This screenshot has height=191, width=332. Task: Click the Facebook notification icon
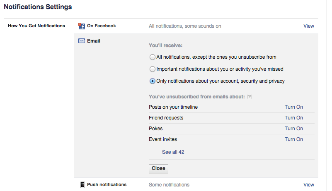point(82,26)
